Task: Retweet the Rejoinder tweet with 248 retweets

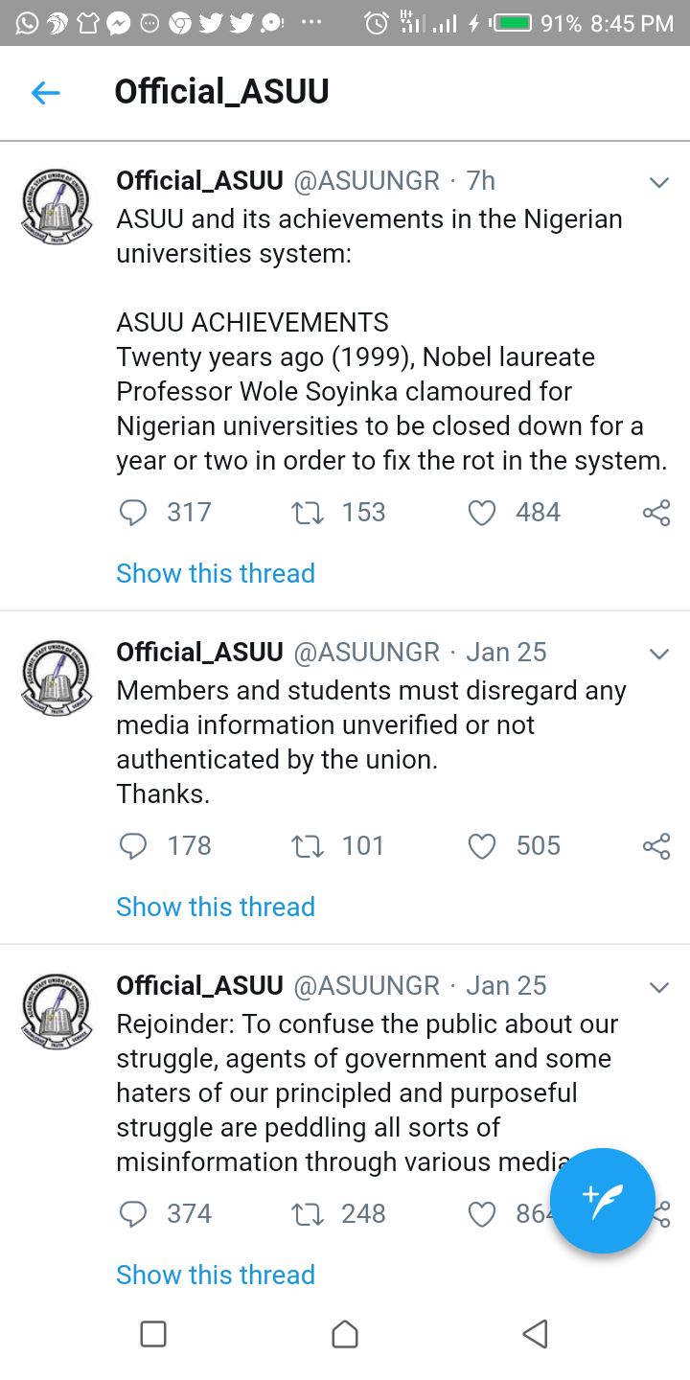Action: pyautogui.click(x=308, y=1214)
